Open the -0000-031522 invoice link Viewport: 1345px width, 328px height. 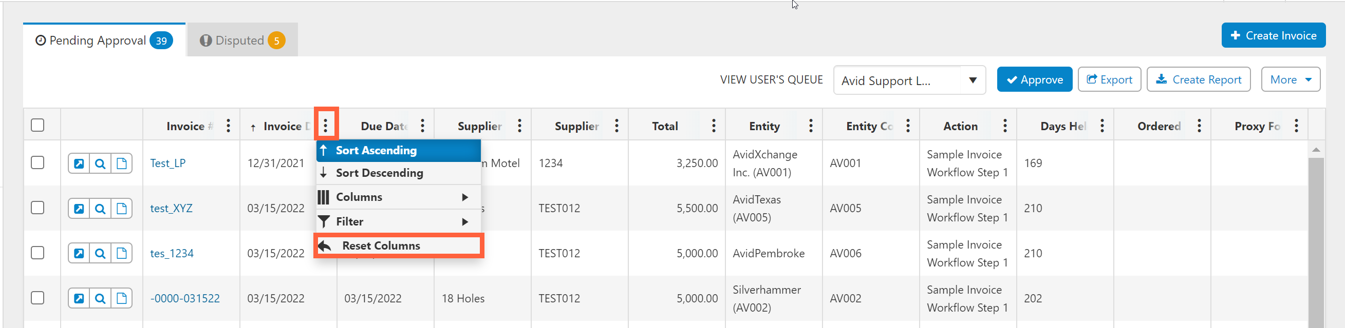[x=185, y=299]
